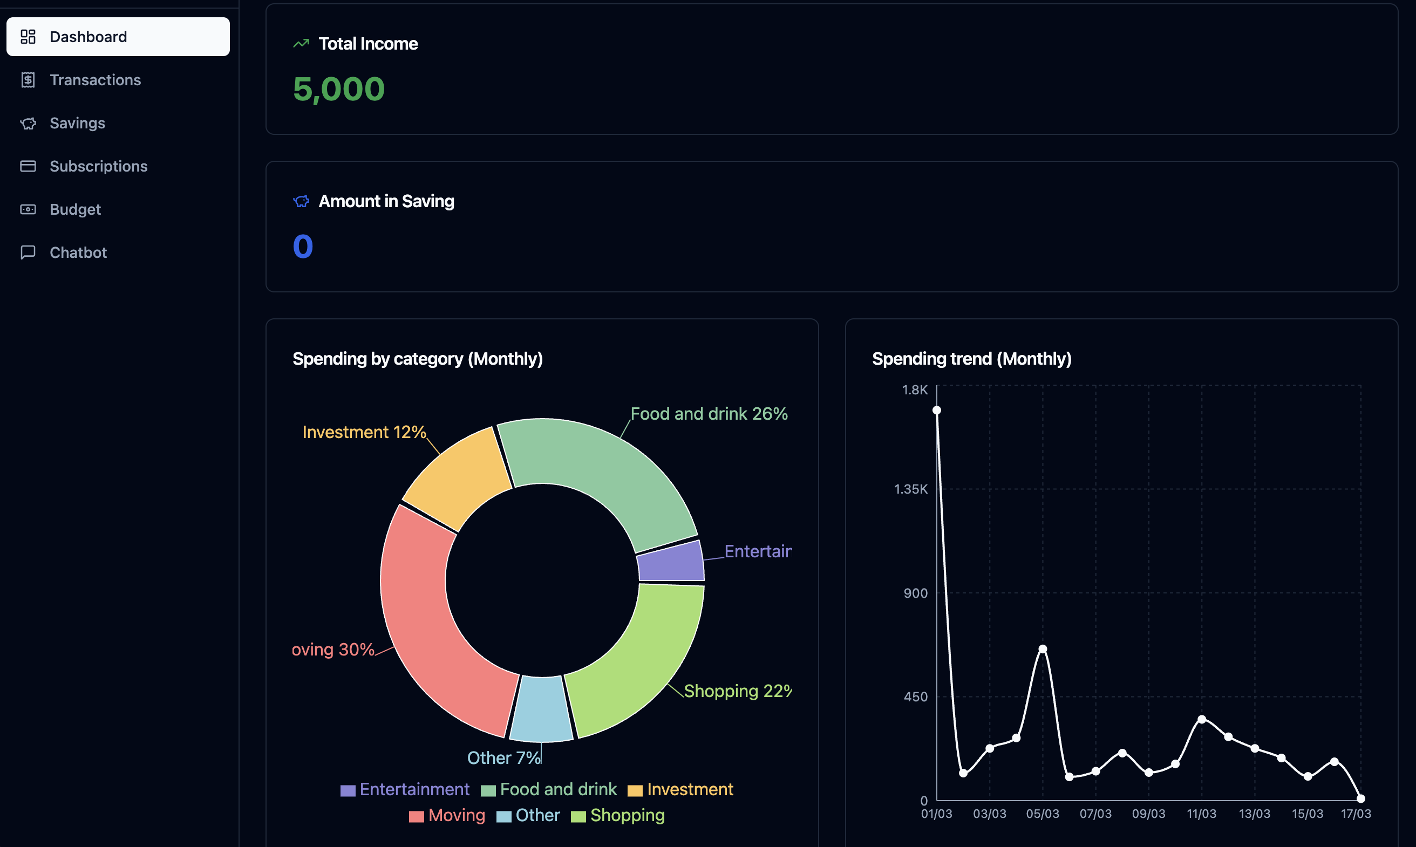
Task: Click the Moving legend red swatch
Action: point(416,816)
